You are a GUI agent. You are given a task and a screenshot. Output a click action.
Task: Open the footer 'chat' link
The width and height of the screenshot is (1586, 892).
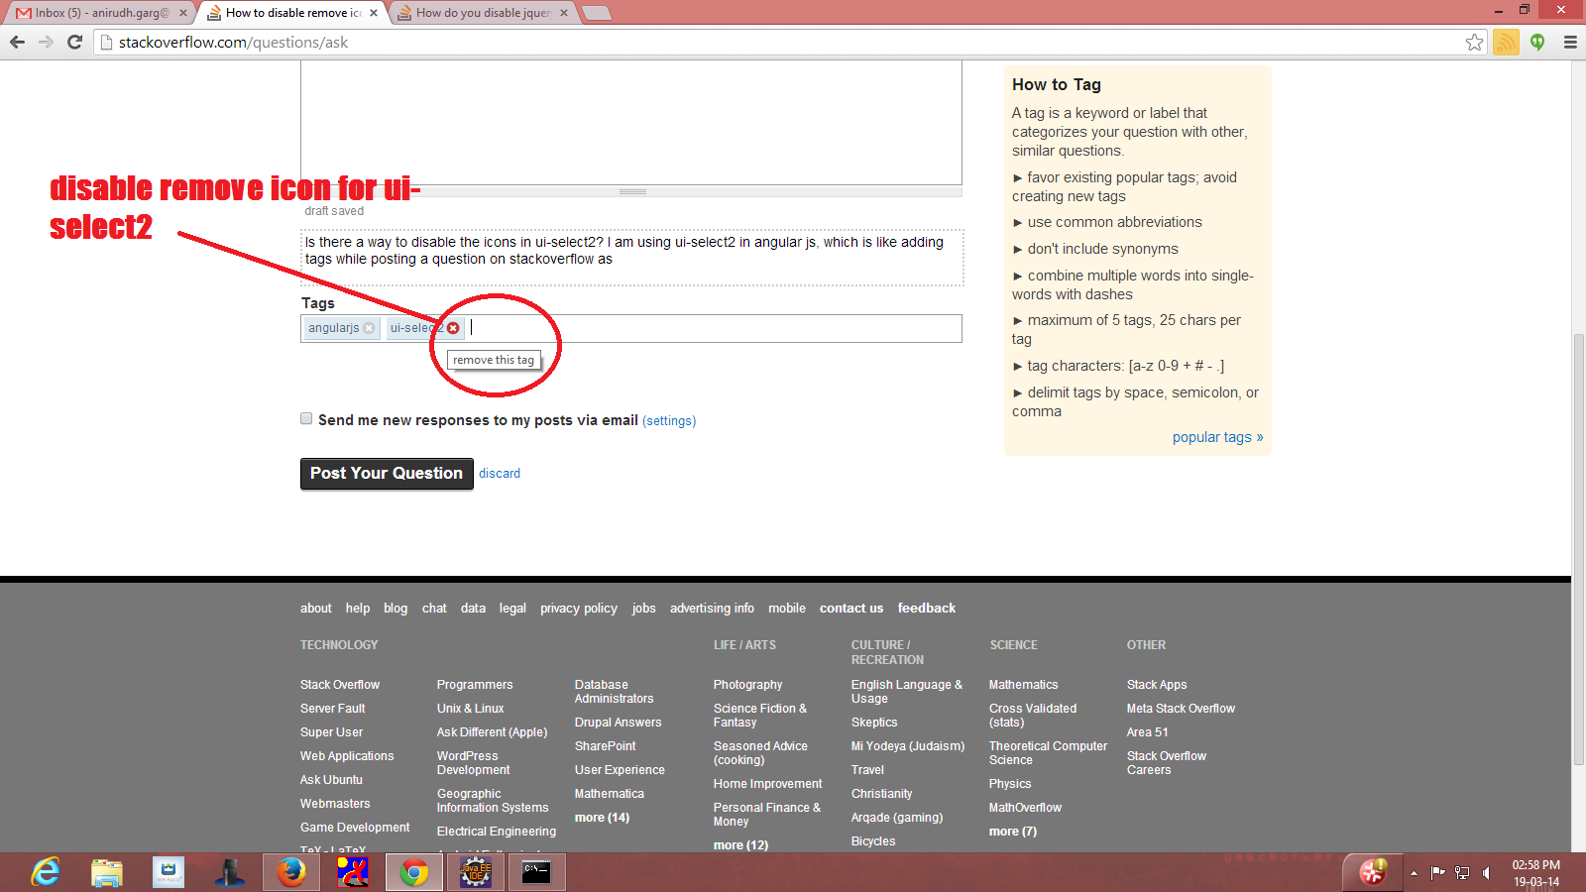coord(434,609)
